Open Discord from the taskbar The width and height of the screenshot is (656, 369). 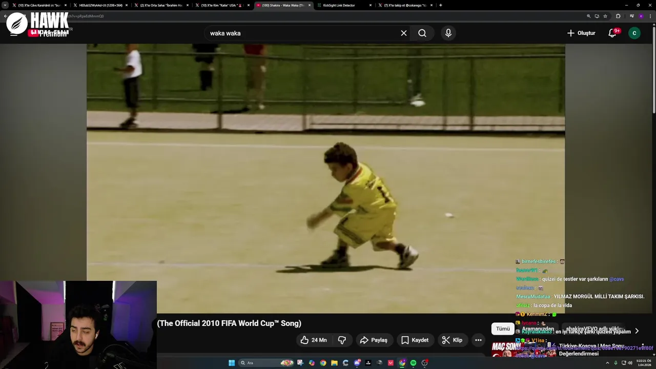pyautogui.click(x=357, y=363)
